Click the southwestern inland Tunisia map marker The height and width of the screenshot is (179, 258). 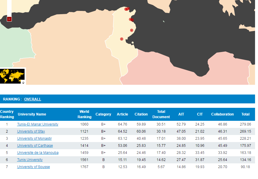(x=122, y=39)
